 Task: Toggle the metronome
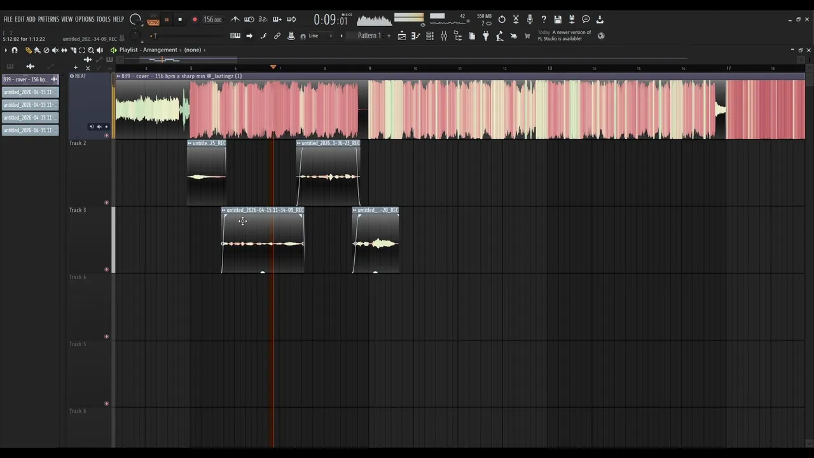[x=235, y=19]
